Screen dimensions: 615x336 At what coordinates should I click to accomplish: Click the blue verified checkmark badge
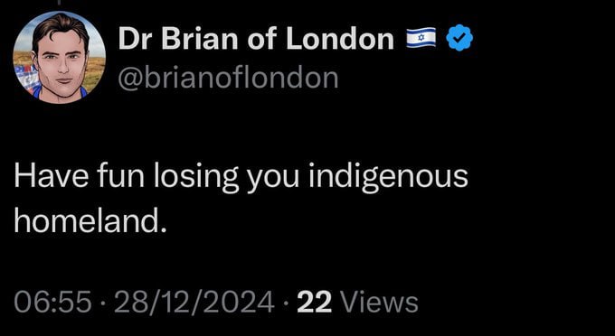pos(459,38)
